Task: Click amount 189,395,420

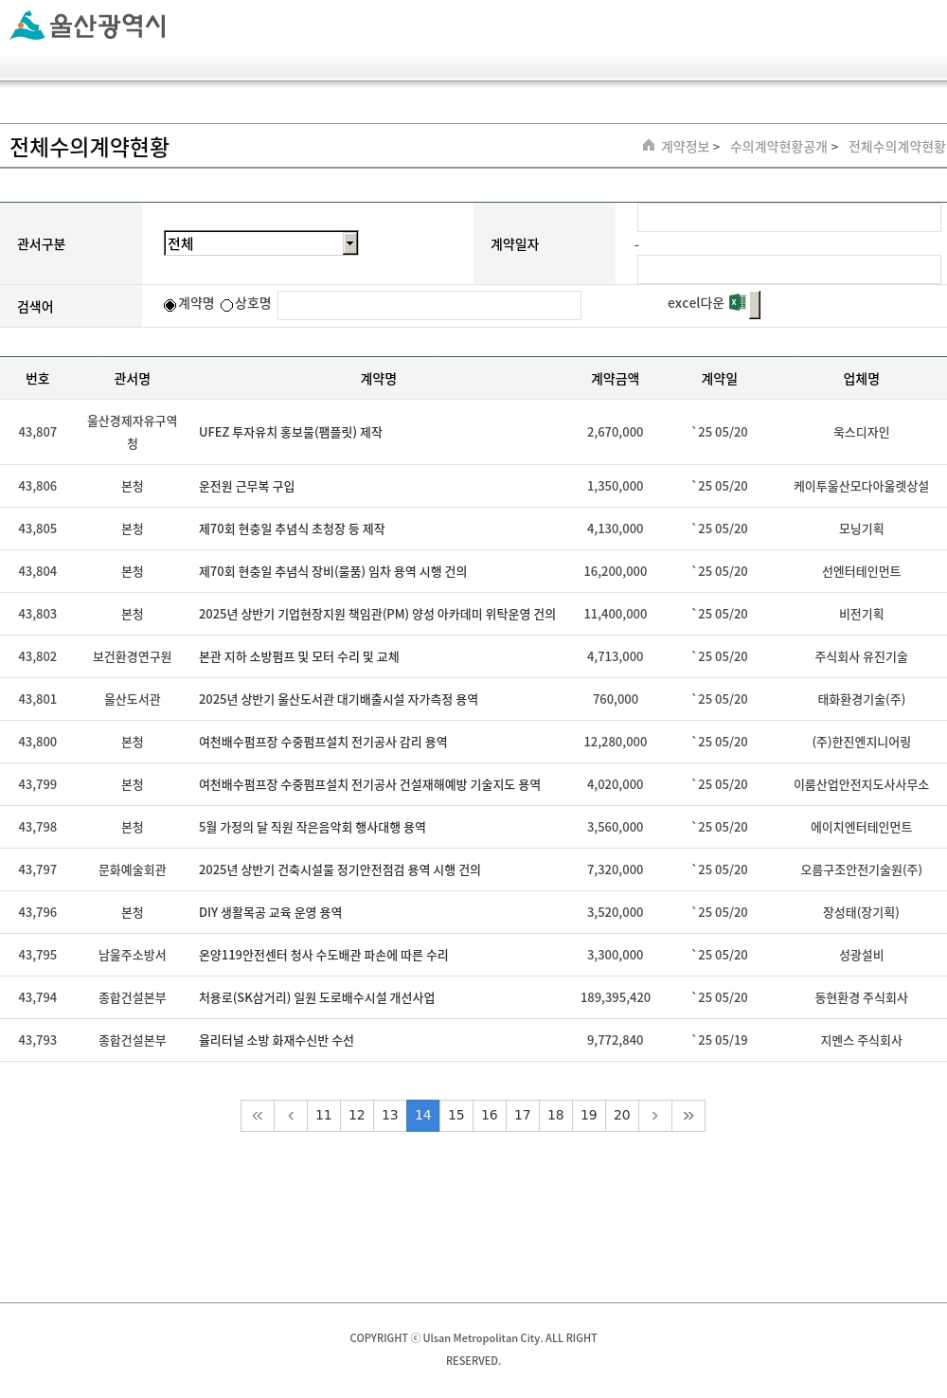Action: click(x=616, y=998)
